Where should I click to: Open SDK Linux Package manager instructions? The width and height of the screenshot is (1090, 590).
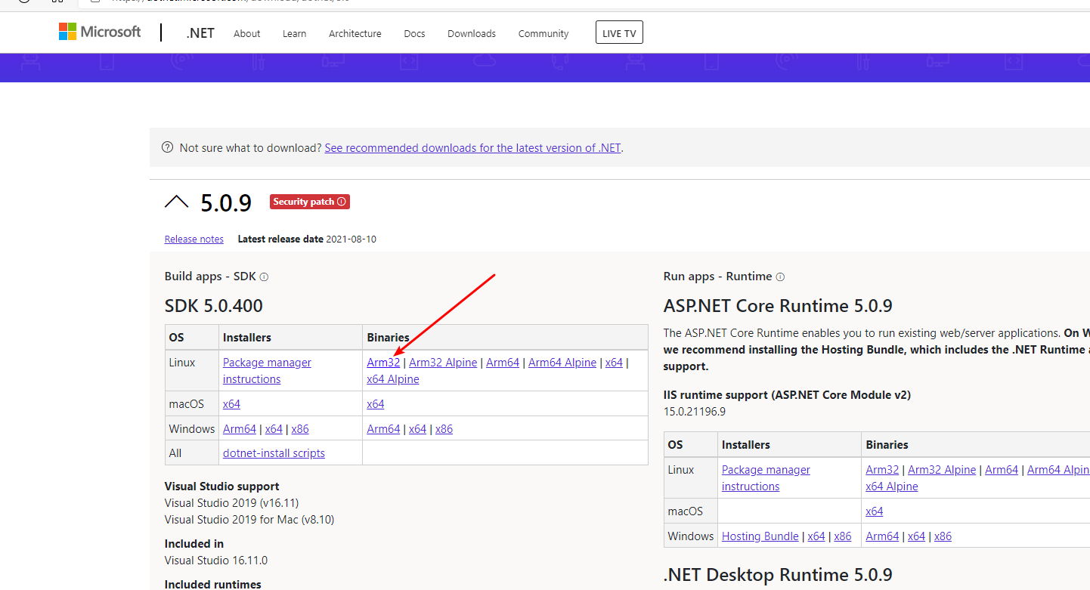[x=267, y=371]
